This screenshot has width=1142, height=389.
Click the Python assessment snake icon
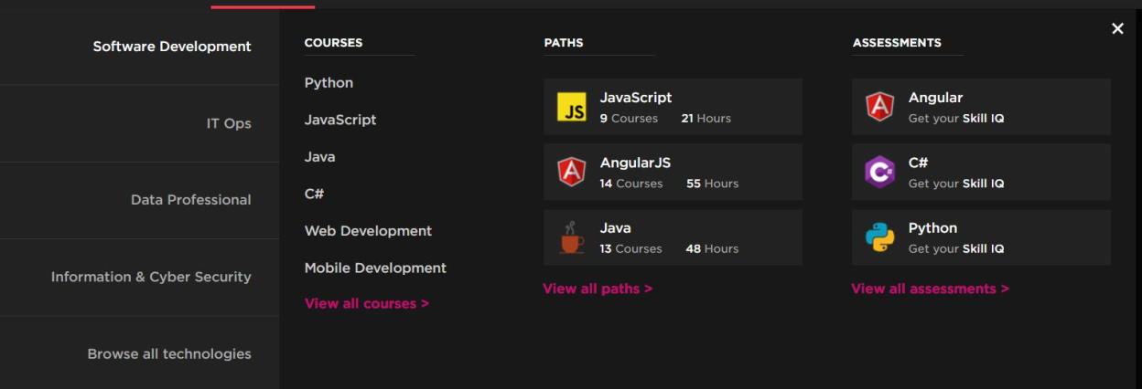(x=879, y=238)
